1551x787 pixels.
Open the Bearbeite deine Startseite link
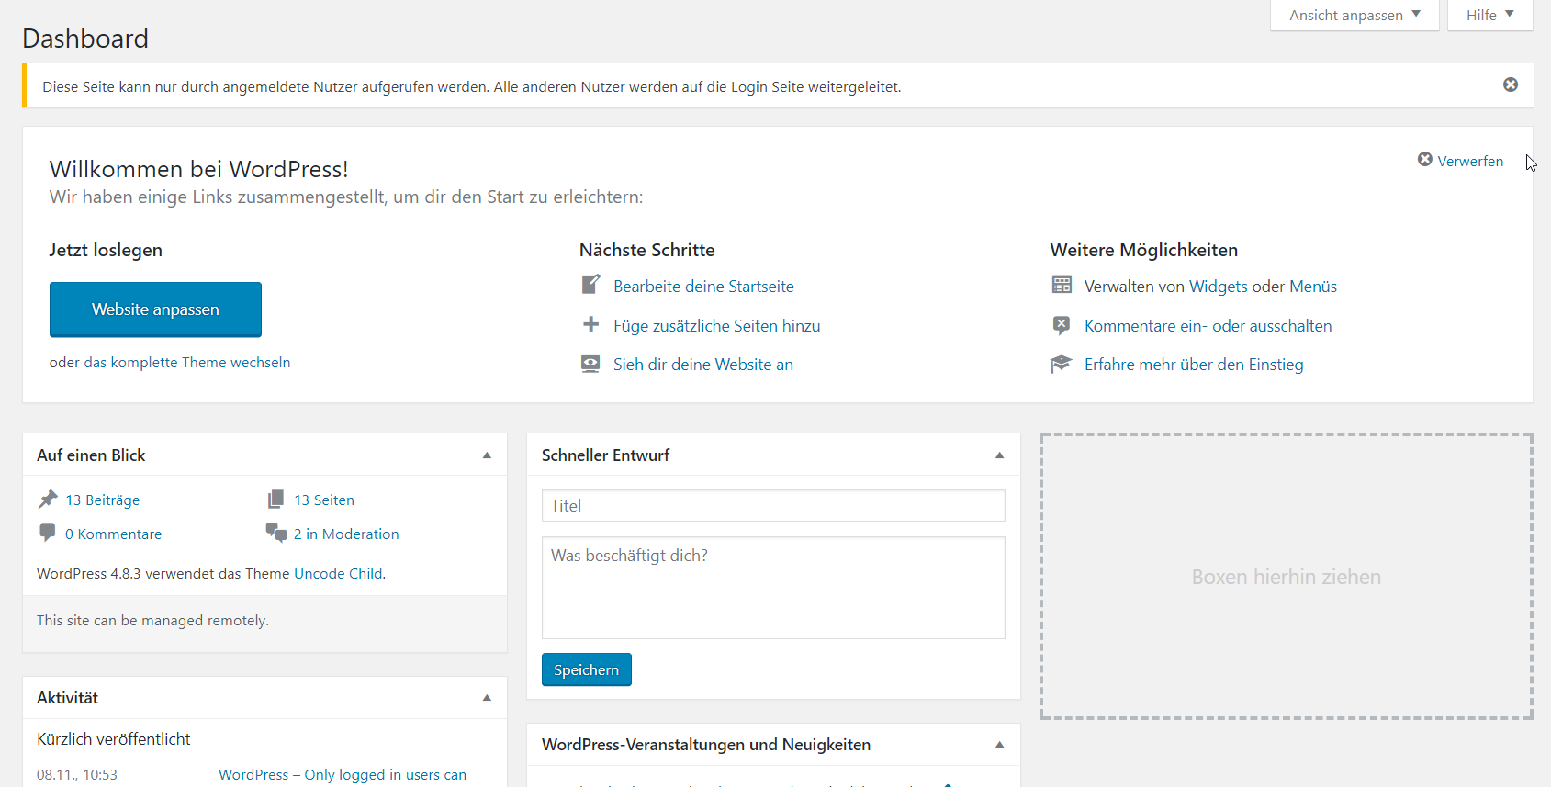tap(703, 287)
